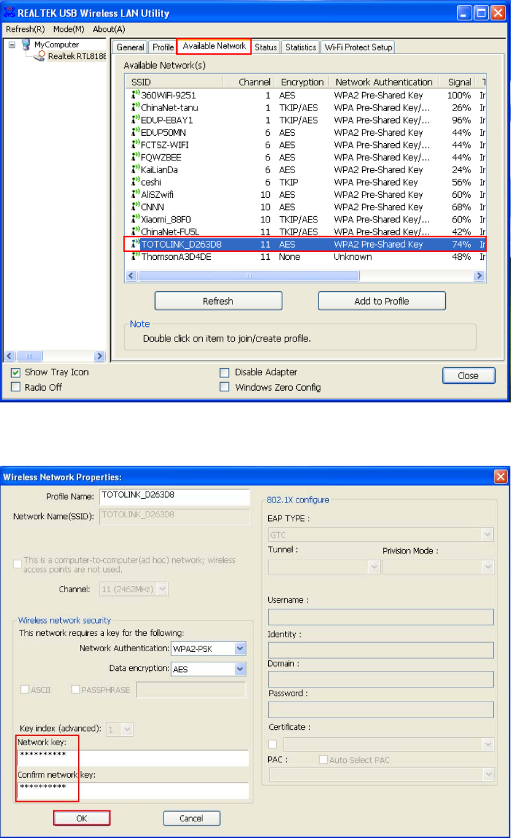Screen dimensions: 511x838
Task: Switch to the General tab
Action: pyautogui.click(x=130, y=47)
